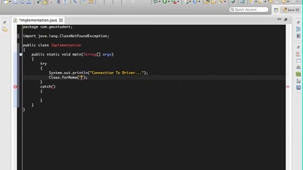Close the Implementation.java tab
The image size is (303, 170).
pos(61,20)
